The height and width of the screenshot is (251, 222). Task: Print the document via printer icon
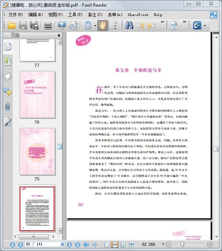click(x=48, y=26)
